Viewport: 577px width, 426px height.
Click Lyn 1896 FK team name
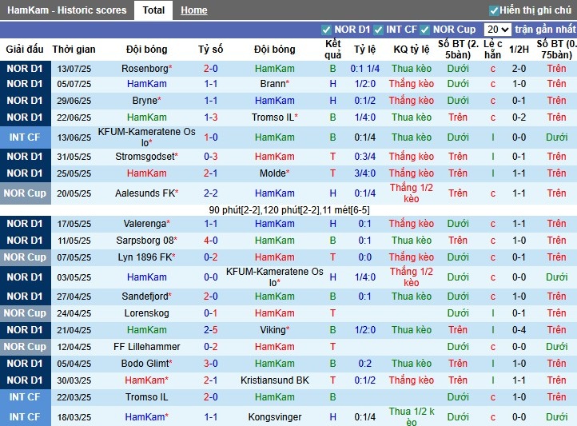(145, 257)
